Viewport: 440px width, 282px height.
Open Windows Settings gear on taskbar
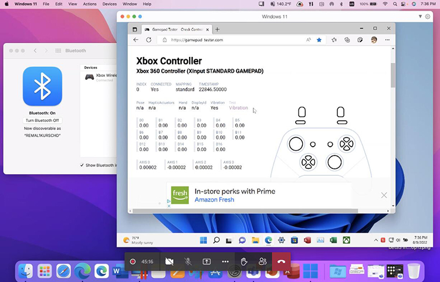point(282,240)
